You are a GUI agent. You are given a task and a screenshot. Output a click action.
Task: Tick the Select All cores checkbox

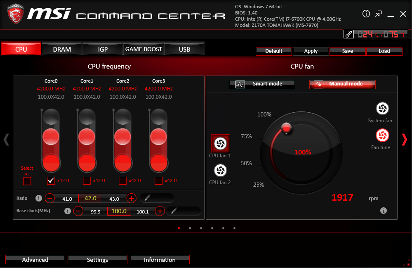pyautogui.click(x=27, y=181)
